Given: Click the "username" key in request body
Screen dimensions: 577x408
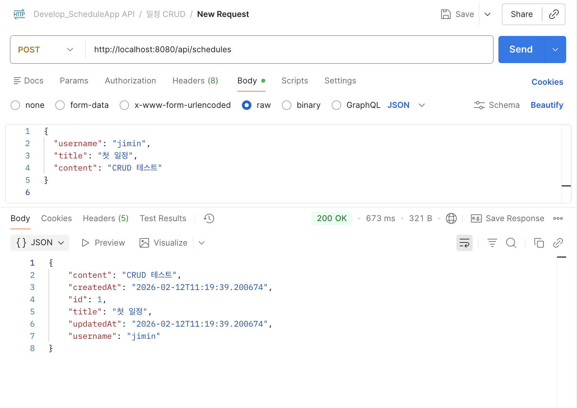Looking at the screenshot, I should [x=78, y=143].
